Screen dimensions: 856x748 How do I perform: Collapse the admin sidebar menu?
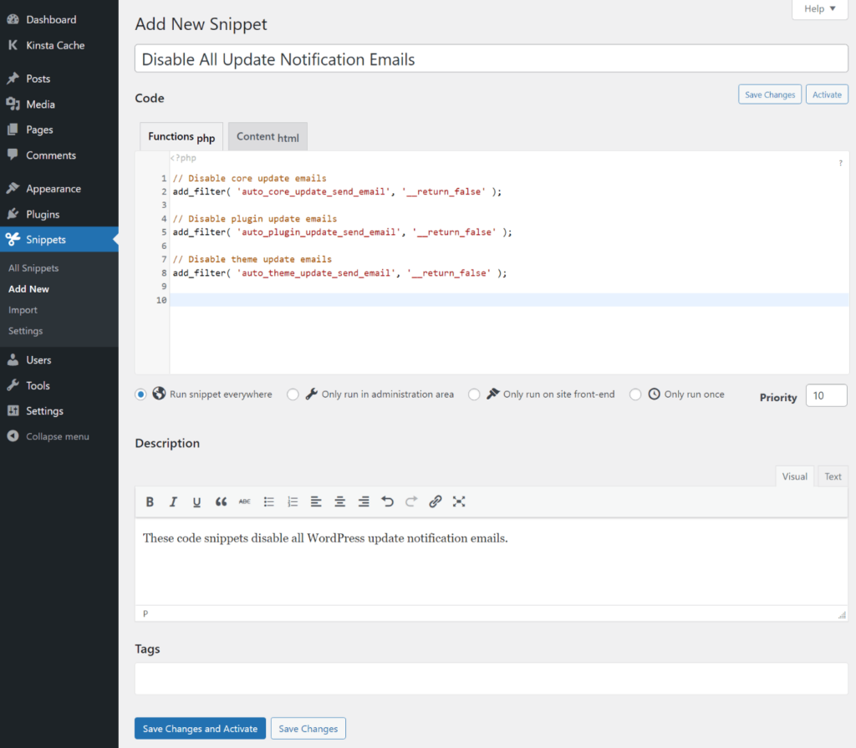[x=57, y=436]
